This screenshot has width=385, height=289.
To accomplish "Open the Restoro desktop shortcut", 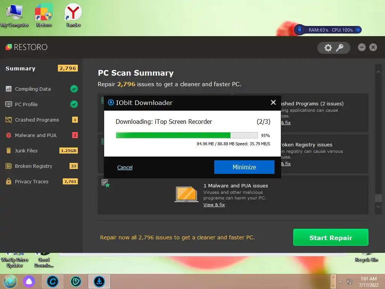I will pos(44,15).
